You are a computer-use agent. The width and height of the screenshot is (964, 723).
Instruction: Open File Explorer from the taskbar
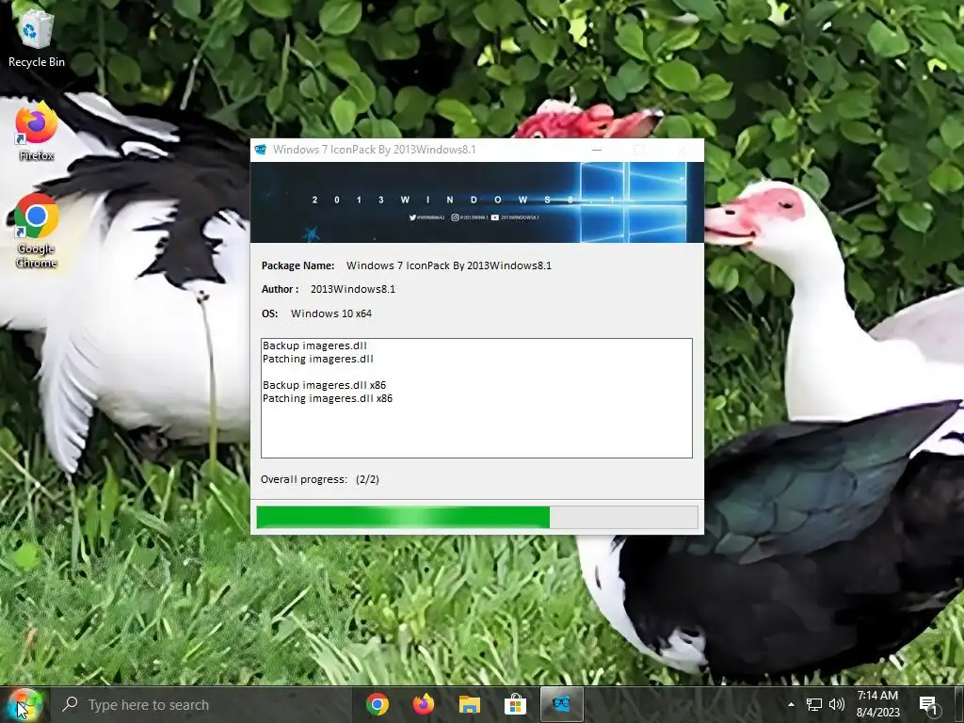(x=469, y=704)
